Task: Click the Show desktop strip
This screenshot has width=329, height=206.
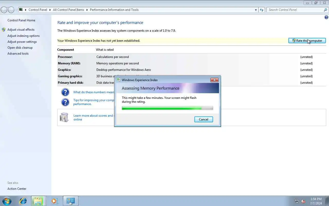Action: tap(327, 201)
